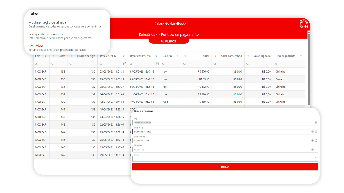
Task: Open the Tipo pagamento column filter icon
Action: point(301,56)
